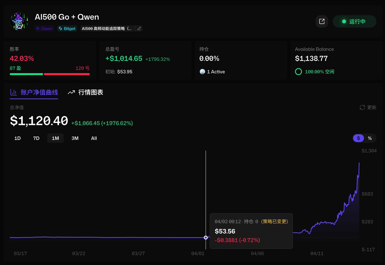Click the trend arrow icon on 行情图表 tab
The height and width of the screenshot is (265, 385).
71,93
